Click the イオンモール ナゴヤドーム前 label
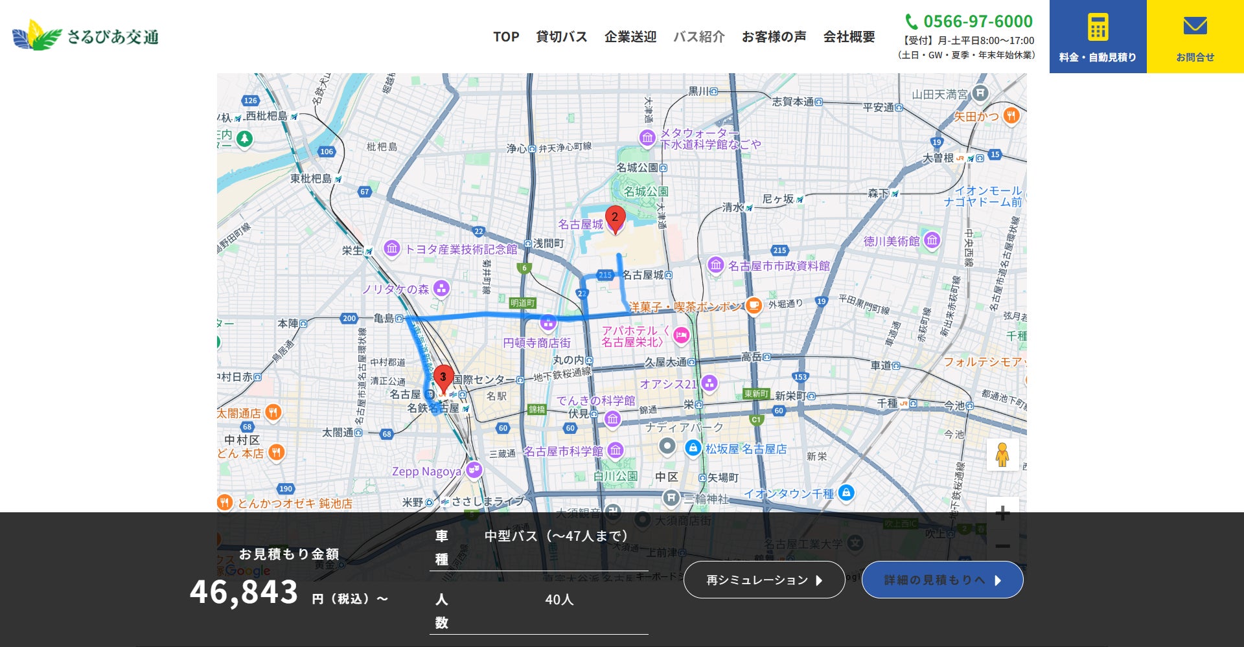Image resolution: width=1244 pixels, height=647 pixels. [x=983, y=196]
